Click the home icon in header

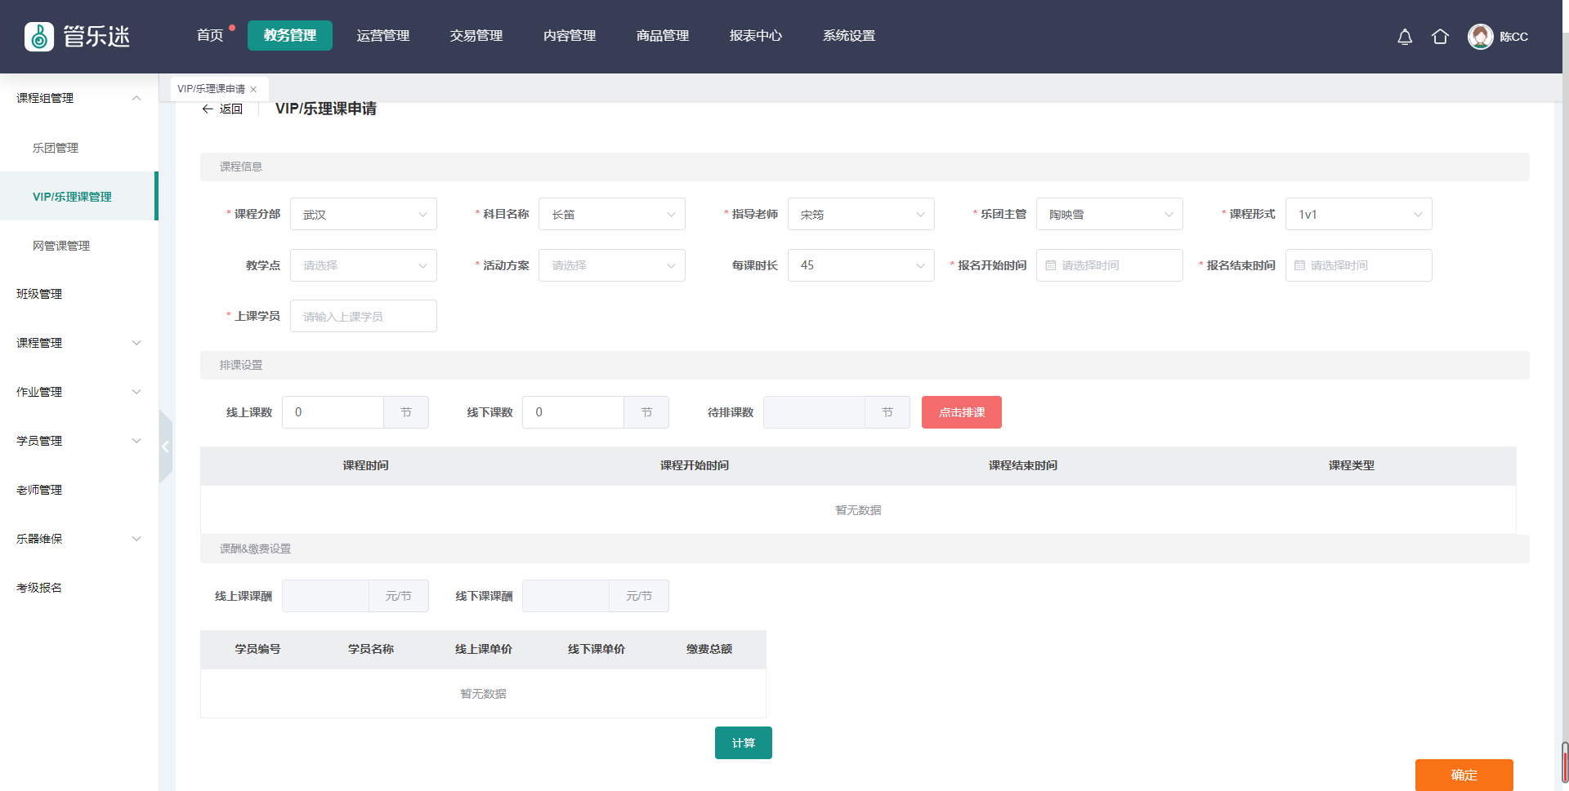[1440, 37]
